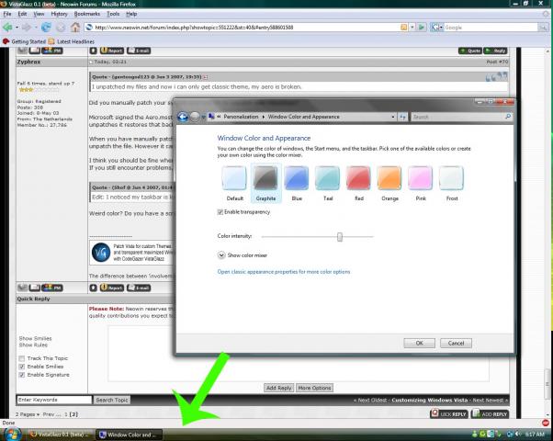
Task: Open the Help menu
Action: tap(131, 14)
